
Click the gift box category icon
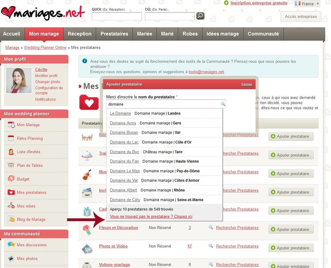click(x=87, y=211)
